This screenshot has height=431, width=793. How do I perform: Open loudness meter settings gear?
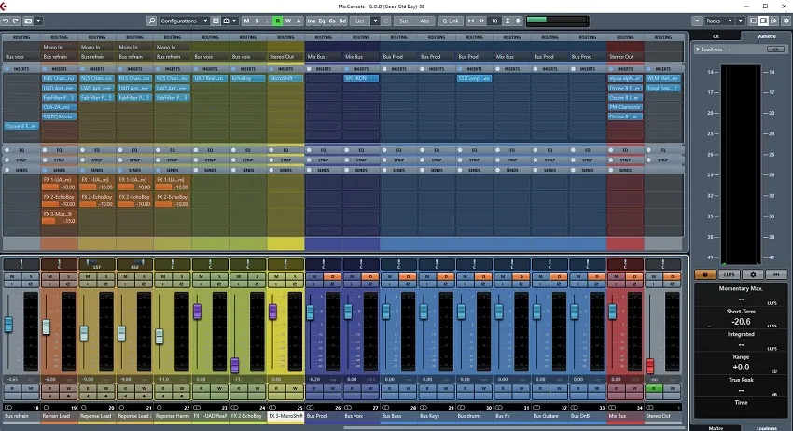(x=753, y=275)
